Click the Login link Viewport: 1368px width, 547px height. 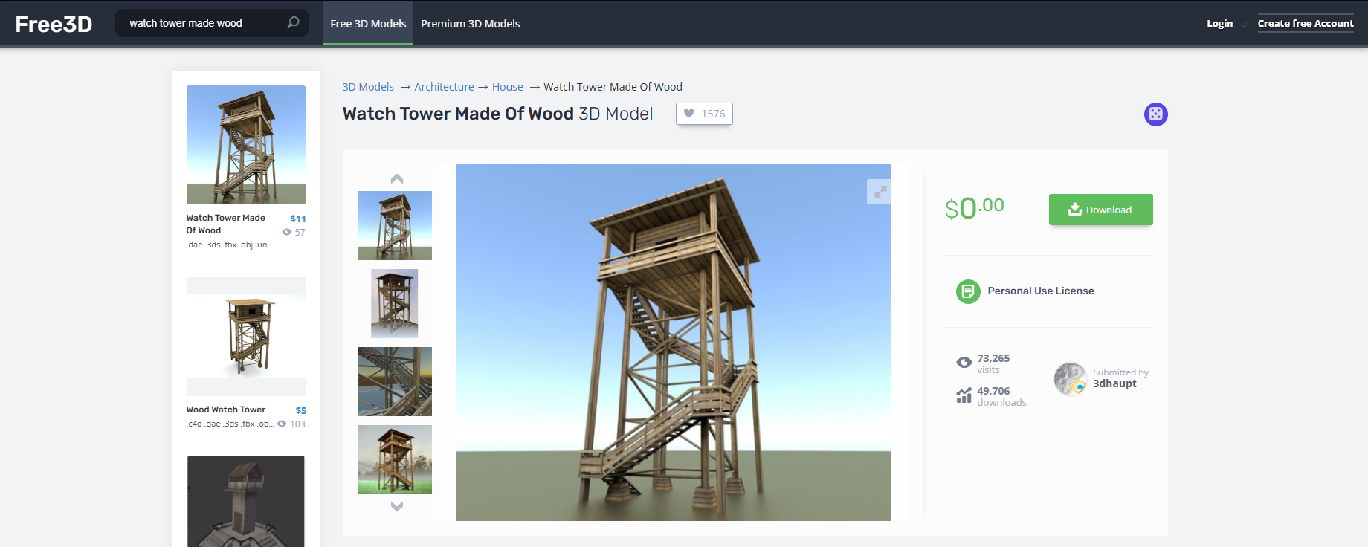click(1219, 24)
